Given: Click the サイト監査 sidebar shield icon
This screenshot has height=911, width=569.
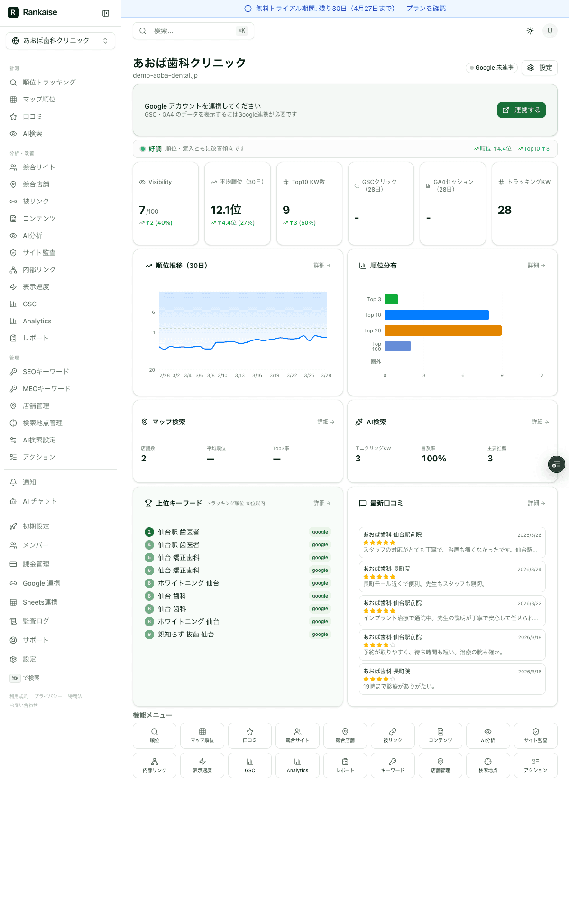Looking at the screenshot, I should (13, 253).
